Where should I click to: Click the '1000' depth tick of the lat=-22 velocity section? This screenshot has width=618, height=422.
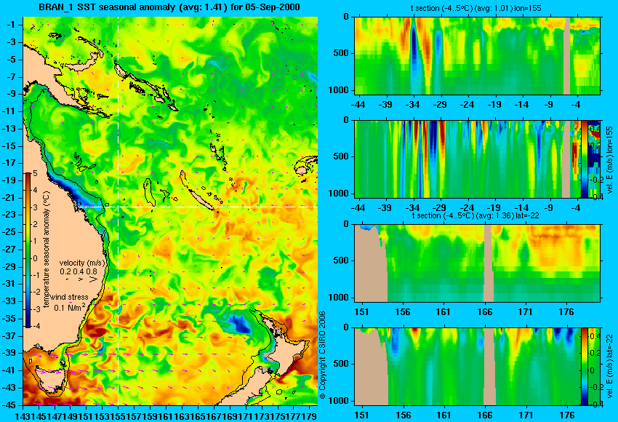(339, 401)
